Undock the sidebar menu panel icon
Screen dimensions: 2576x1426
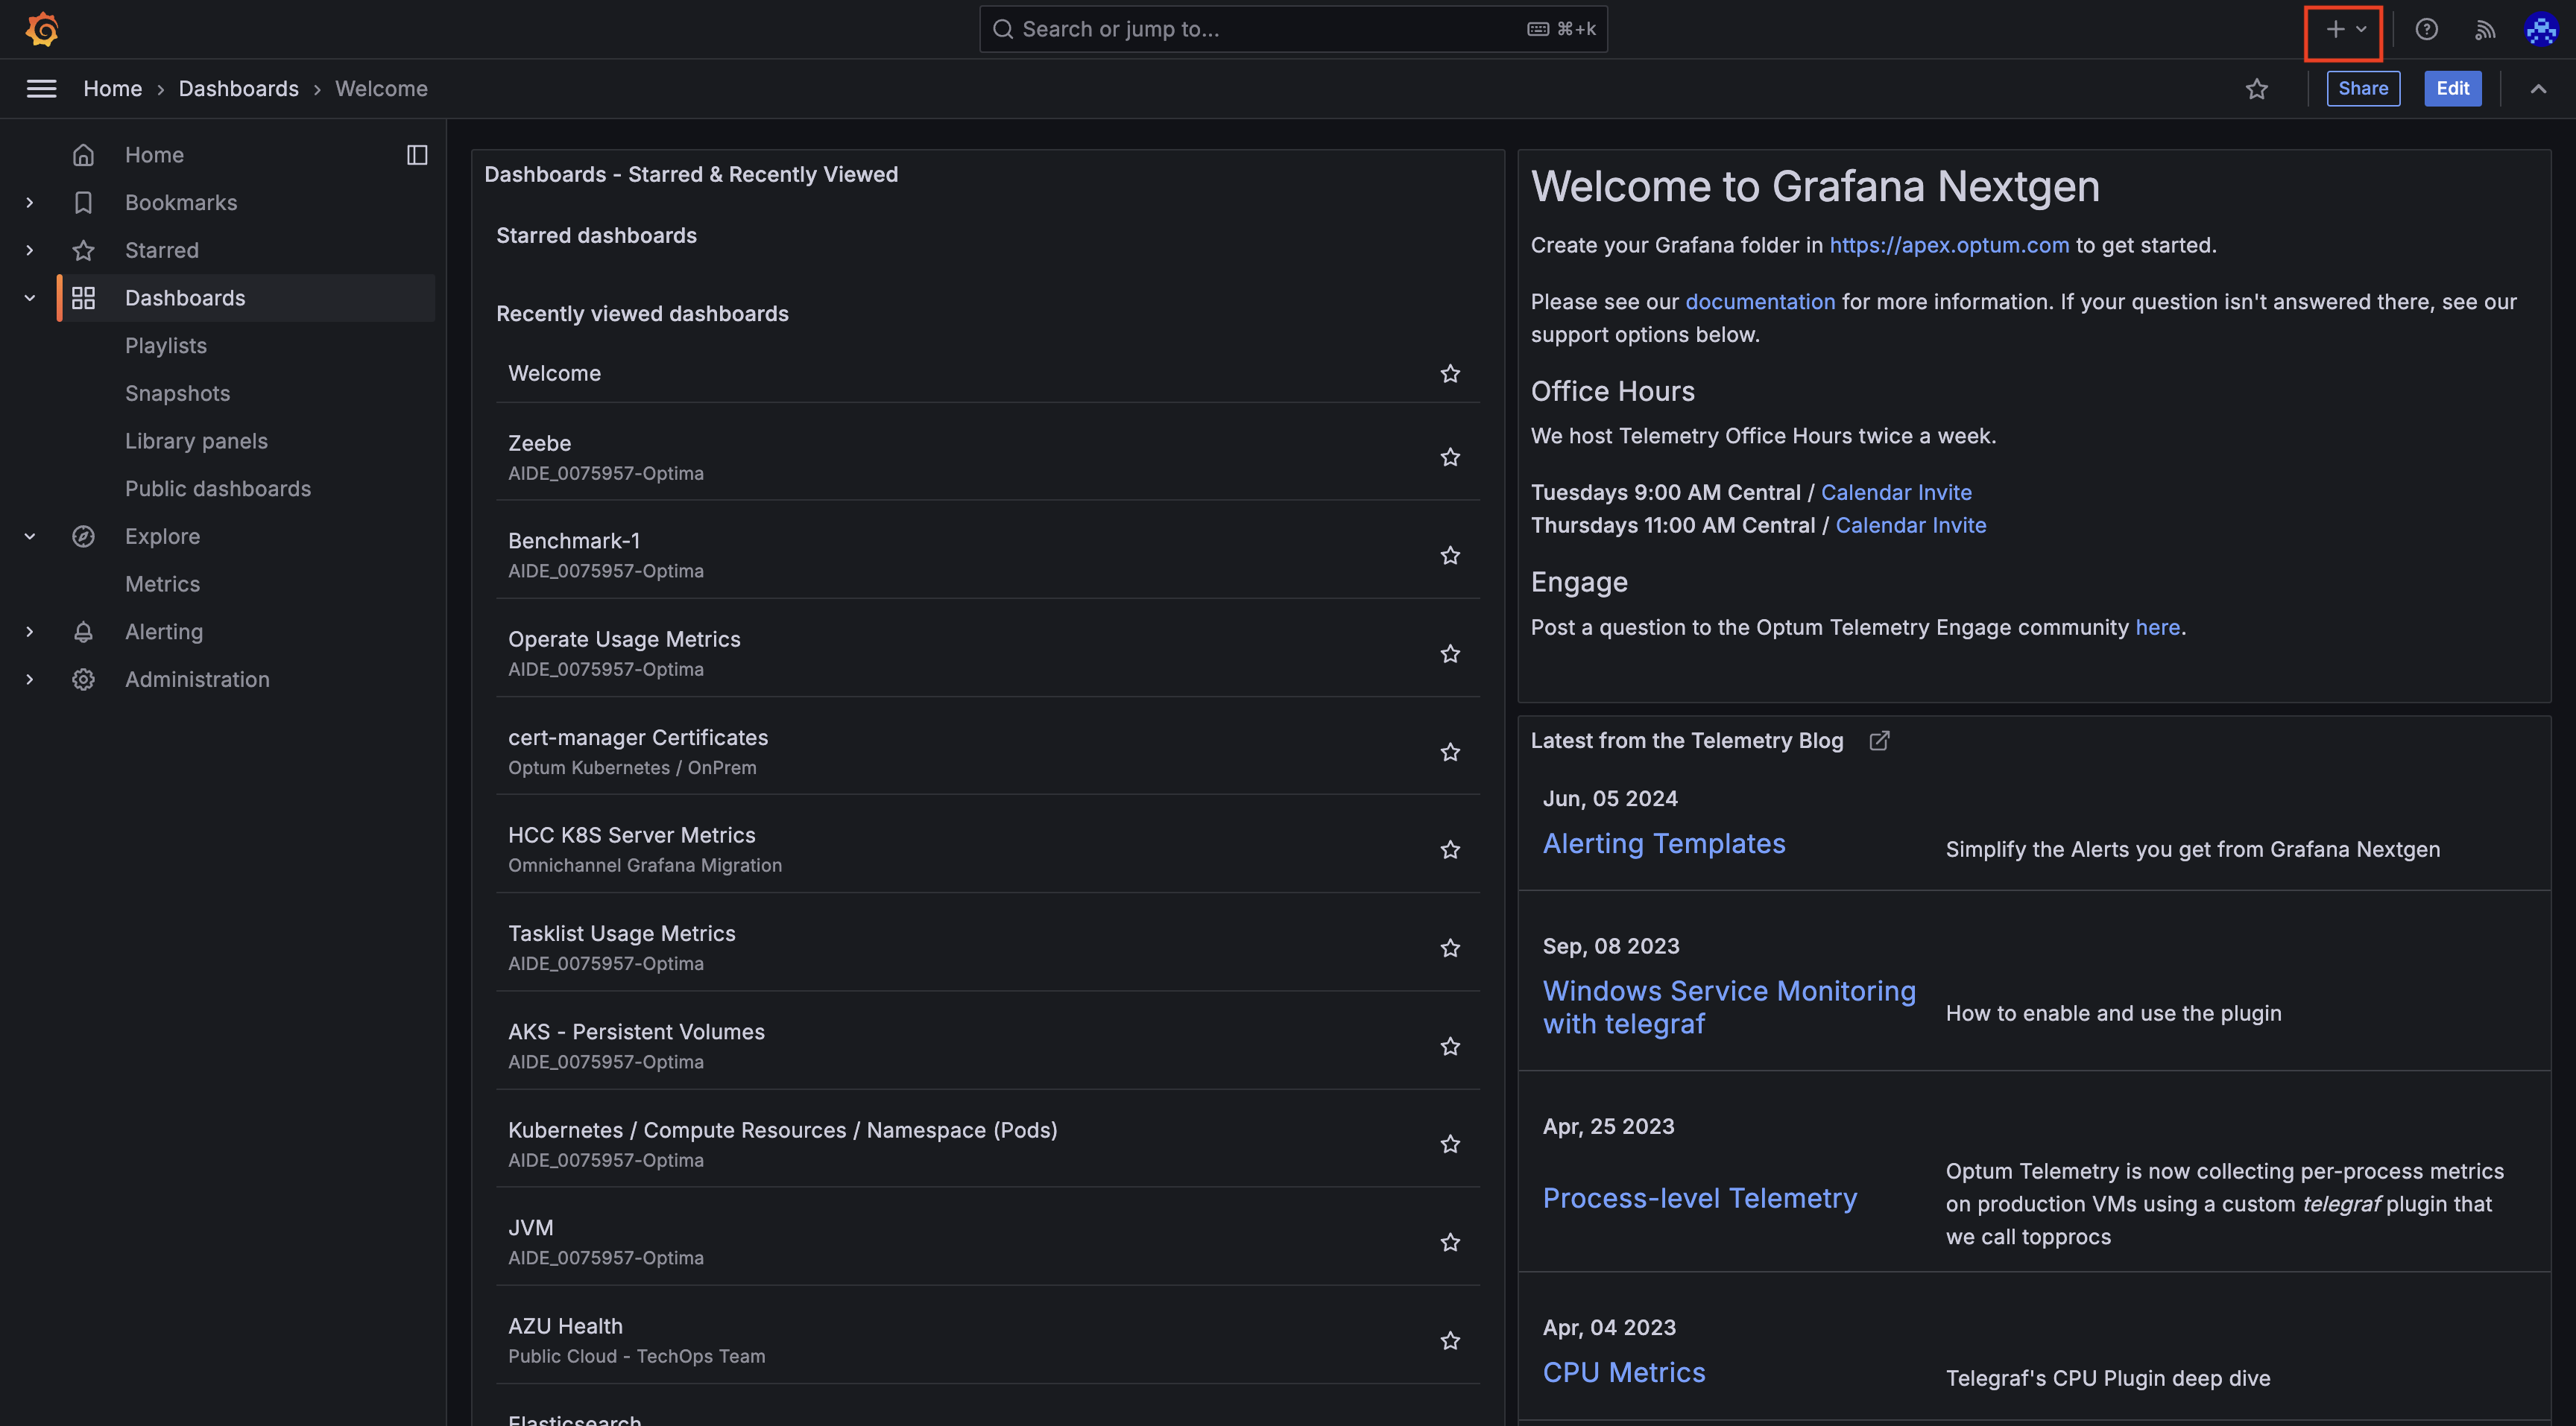[417, 155]
